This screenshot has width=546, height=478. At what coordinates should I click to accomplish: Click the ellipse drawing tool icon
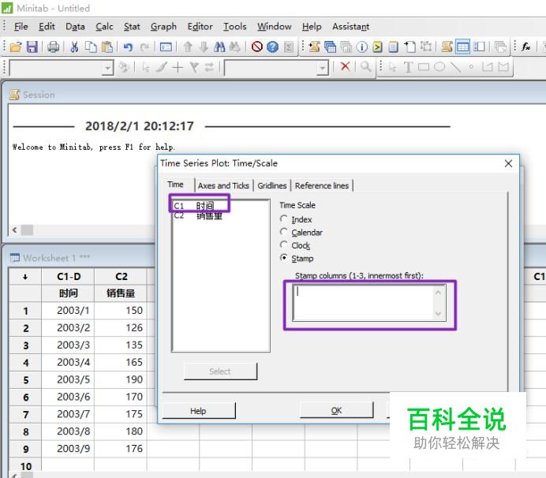pyautogui.click(x=439, y=67)
